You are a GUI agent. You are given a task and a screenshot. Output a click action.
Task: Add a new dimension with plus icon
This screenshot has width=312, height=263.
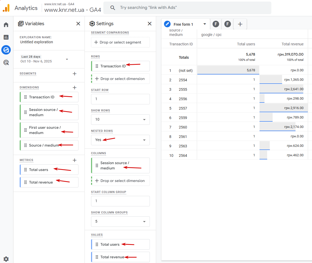coord(75,88)
